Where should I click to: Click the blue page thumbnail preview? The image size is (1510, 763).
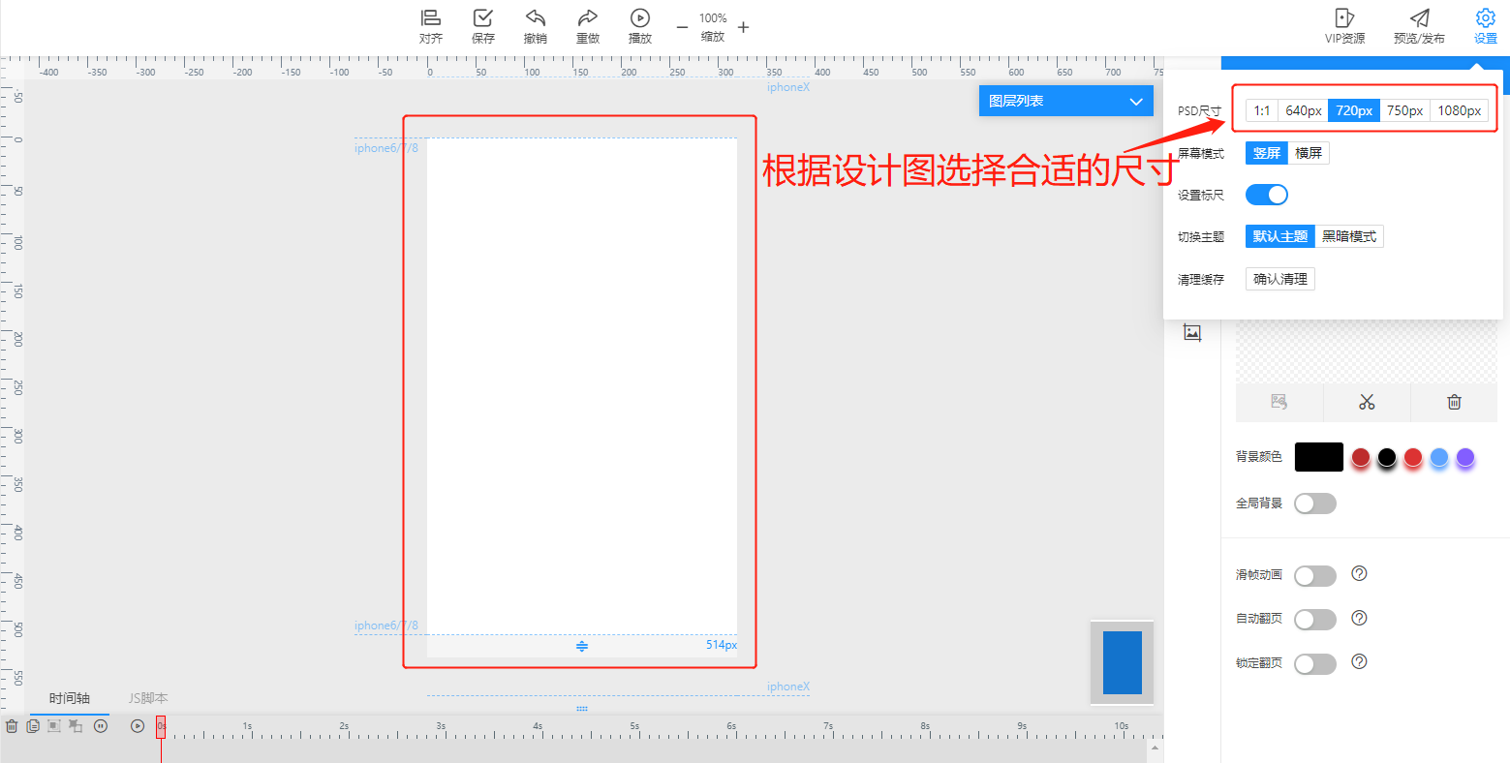(x=1123, y=662)
